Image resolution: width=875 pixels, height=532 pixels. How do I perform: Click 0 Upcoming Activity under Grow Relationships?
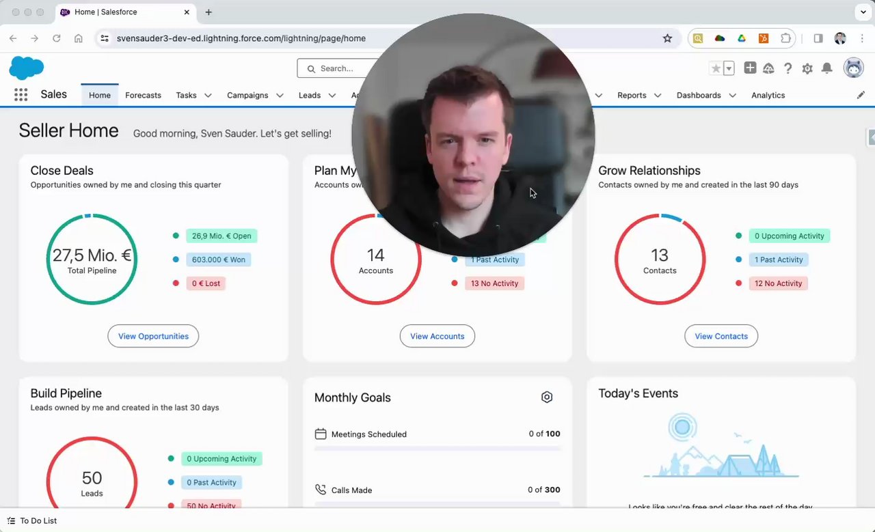790,236
